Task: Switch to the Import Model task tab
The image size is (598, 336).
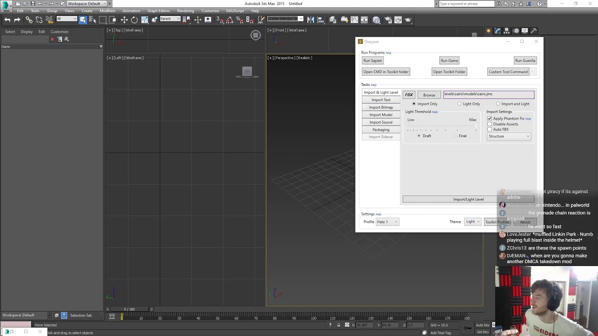Action: [381, 115]
